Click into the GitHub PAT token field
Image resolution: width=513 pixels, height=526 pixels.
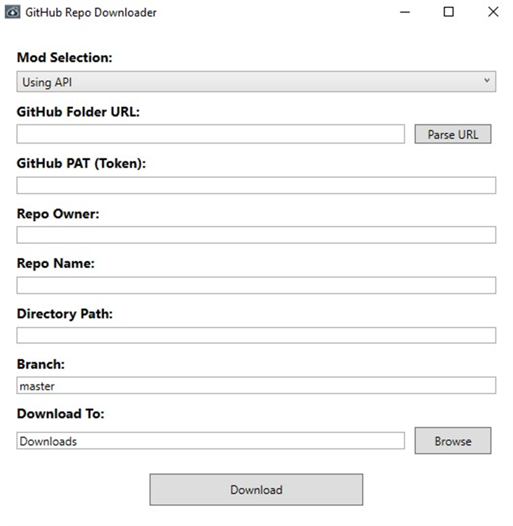pos(255,185)
